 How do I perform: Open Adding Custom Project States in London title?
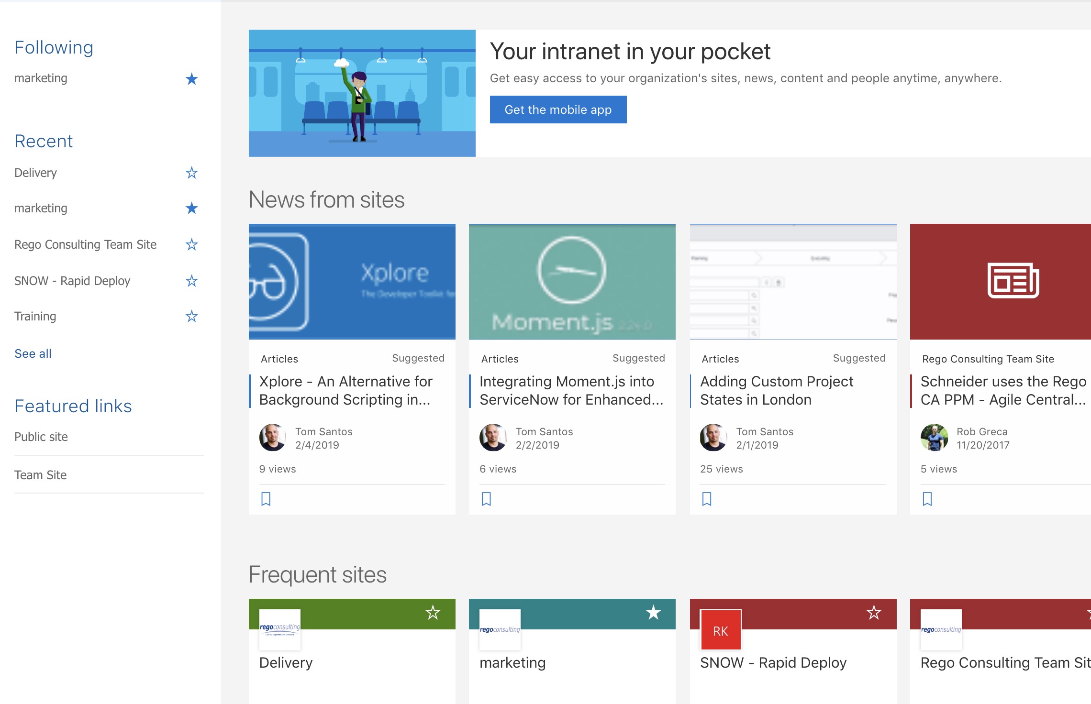click(x=777, y=390)
